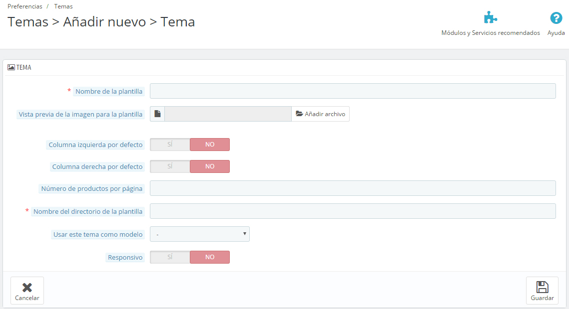Click the grey preview image file path box

(x=228, y=114)
